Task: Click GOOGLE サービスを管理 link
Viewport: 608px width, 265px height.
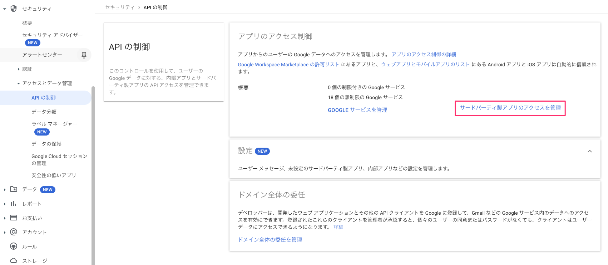Action: (357, 110)
